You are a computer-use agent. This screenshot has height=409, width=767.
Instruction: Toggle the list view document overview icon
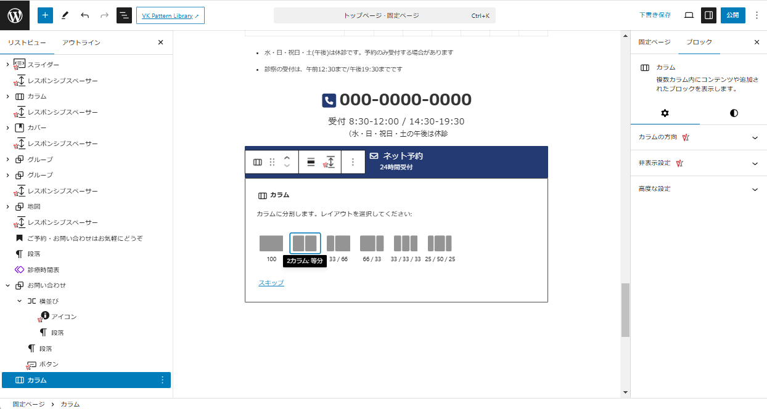[x=124, y=15]
